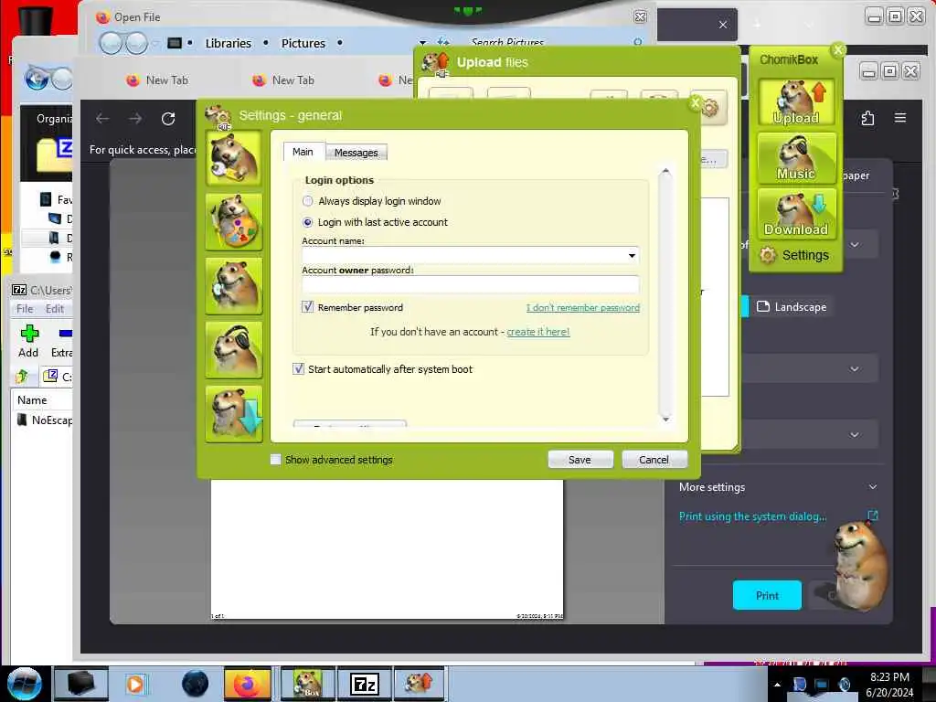
Task: Open the dropdown above More settings in print panel
Action: tap(855, 434)
